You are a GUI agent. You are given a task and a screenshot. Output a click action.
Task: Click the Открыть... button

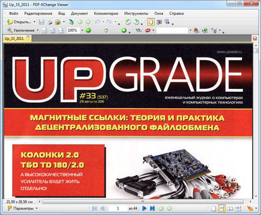(20, 22)
